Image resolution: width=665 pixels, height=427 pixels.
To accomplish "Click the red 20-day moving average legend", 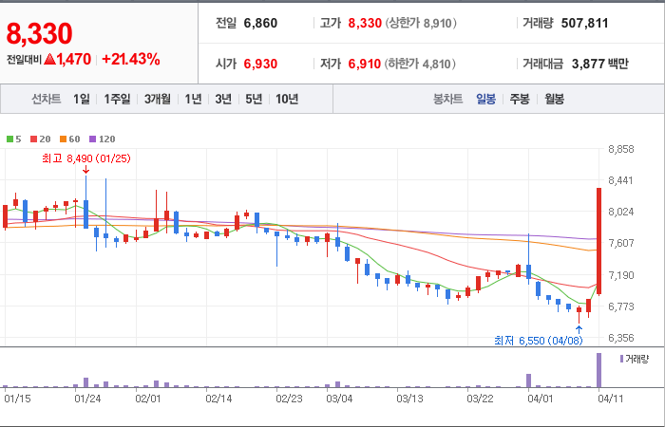I will [x=40, y=139].
